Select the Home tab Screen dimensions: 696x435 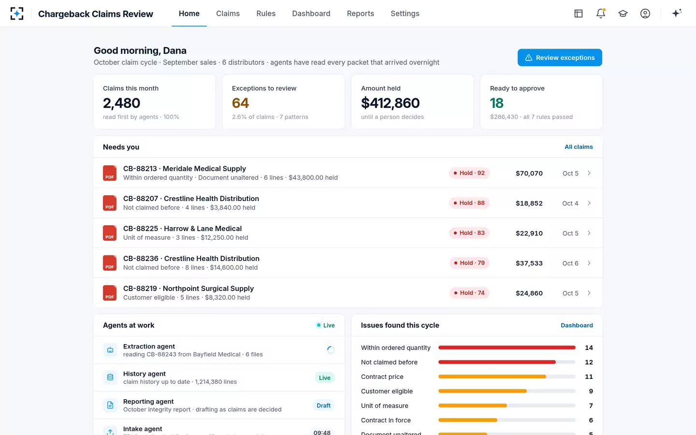click(x=189, y=14)
